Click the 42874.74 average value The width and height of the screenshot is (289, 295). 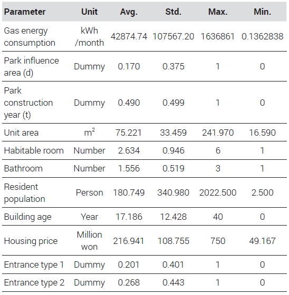pos(129,36)
